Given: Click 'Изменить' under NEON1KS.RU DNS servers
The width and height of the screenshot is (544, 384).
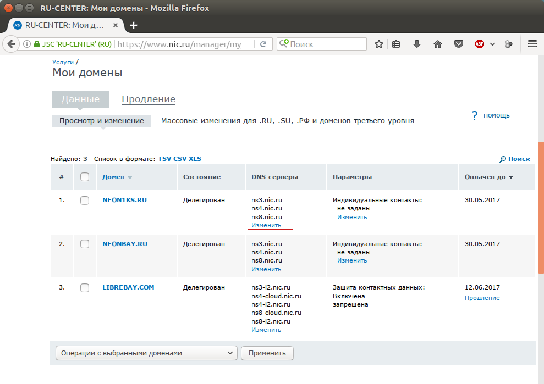Looking at the screenshot, I should (x=266, y=225).
